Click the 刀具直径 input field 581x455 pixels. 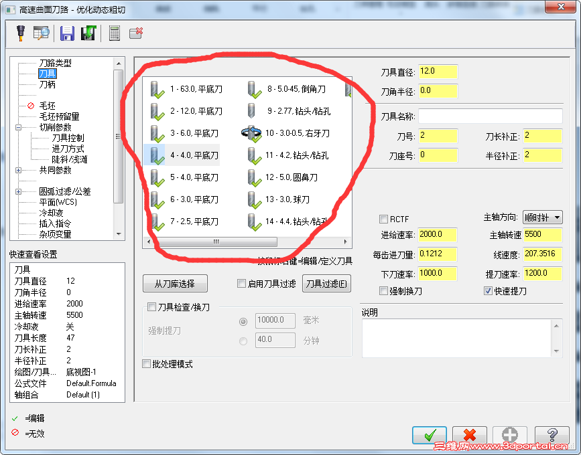pos(438,72)
